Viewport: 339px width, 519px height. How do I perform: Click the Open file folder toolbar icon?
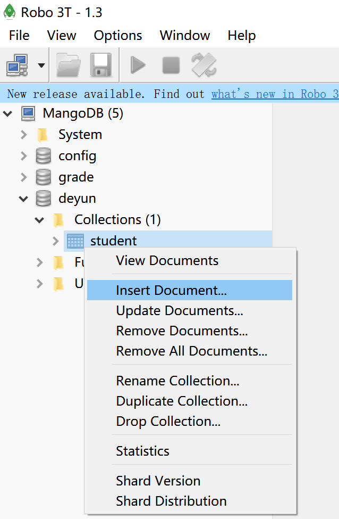[69, 65]
